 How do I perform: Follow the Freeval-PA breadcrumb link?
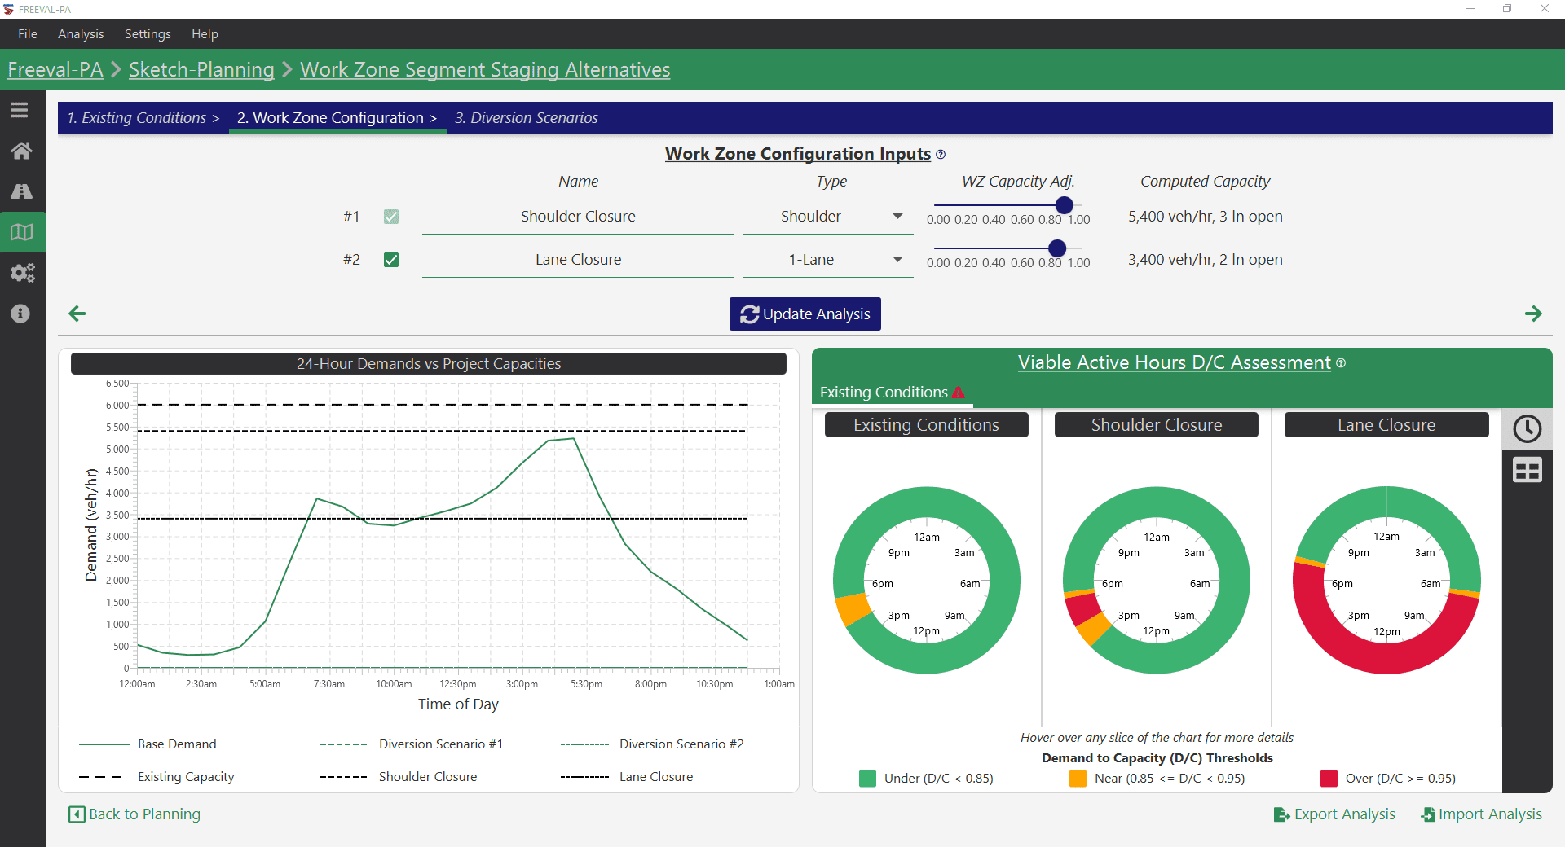tap(55, 70)
